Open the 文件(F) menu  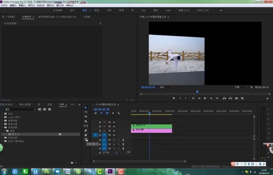4,5
